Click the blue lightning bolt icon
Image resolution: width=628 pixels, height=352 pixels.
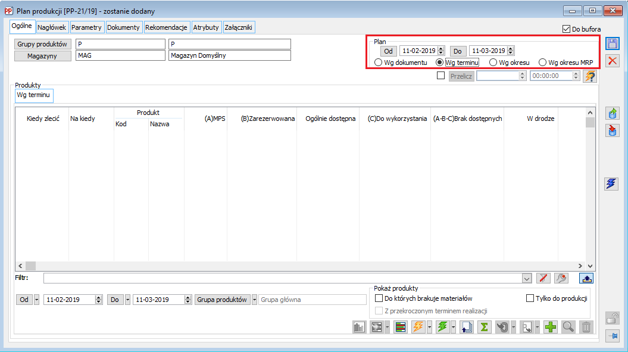tap(611, 184)
